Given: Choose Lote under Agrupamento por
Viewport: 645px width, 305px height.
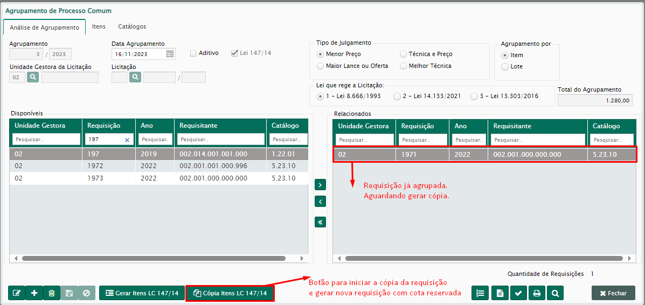Looking at the screenshot, I should 505,67.
